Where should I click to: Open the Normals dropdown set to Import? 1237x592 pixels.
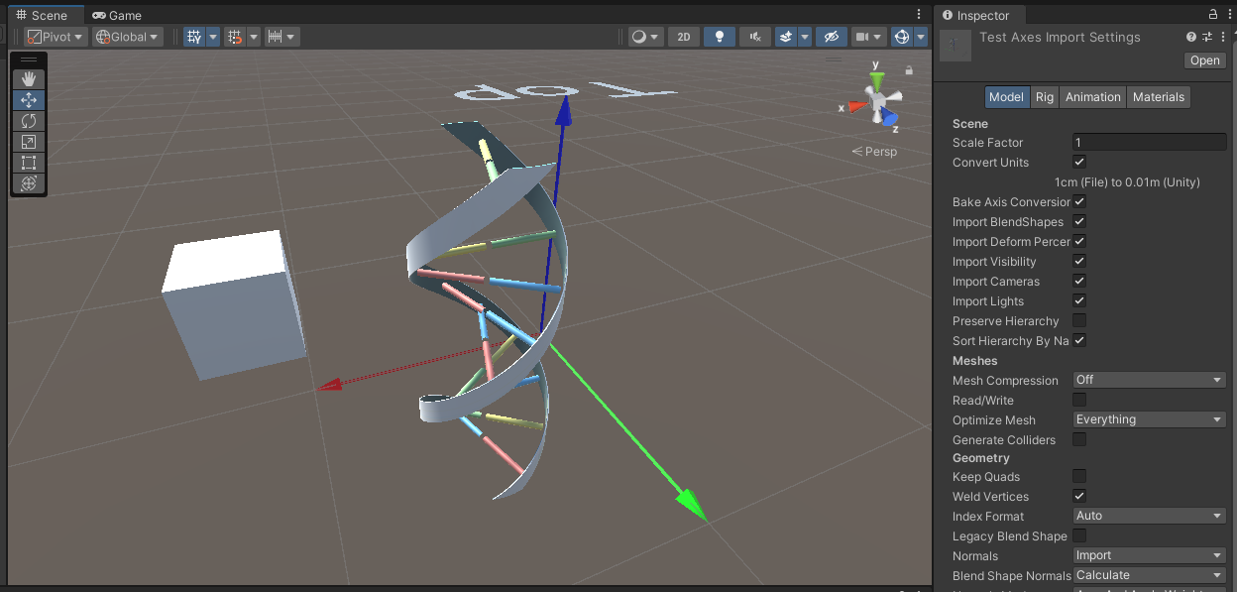coord(1148,555)
